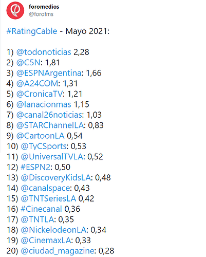
Task: Visit the @C5N profile mention
Action: coord(28,63)
